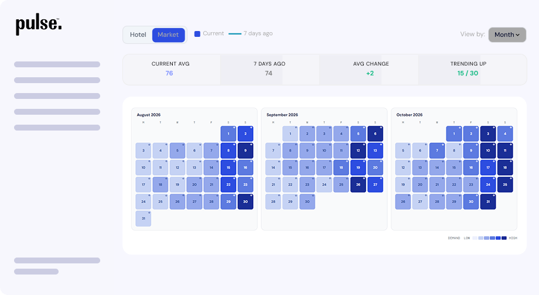Screen dimensions: 539x295
Task: Select September 24 day cell
Action: point(324,184)
